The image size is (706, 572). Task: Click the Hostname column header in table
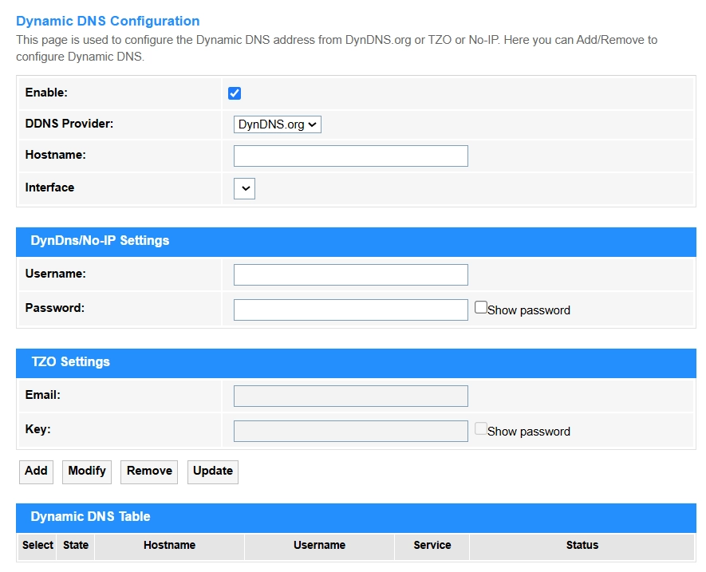[169, 546]
